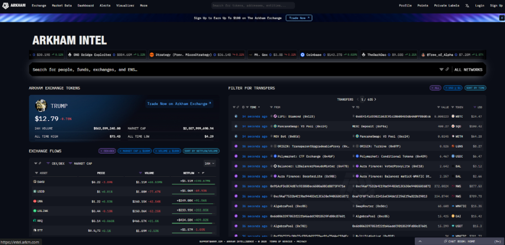The height and width of the screenshot is (245, 505).
Task: Remove the USD ≥ $1 filter chip
Action: 453,88
